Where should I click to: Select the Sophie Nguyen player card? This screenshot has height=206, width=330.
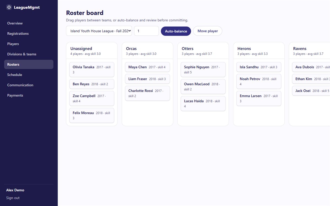203,69
